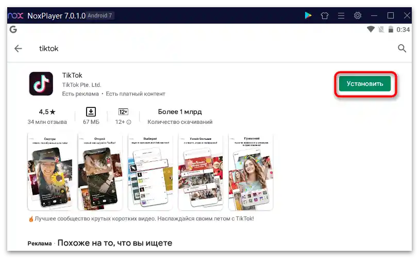The image size is (419, 258).
Task: Click the Реклама label
Action: [x=40, y=243]
